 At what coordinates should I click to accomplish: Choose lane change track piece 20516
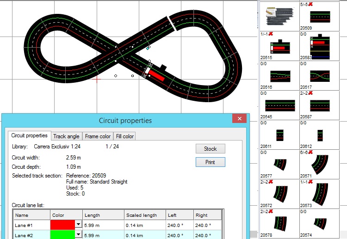[279, 75]
